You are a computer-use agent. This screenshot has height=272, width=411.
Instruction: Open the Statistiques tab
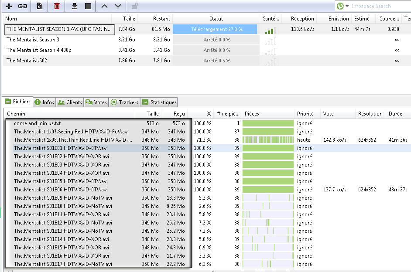tap(159, 102)
